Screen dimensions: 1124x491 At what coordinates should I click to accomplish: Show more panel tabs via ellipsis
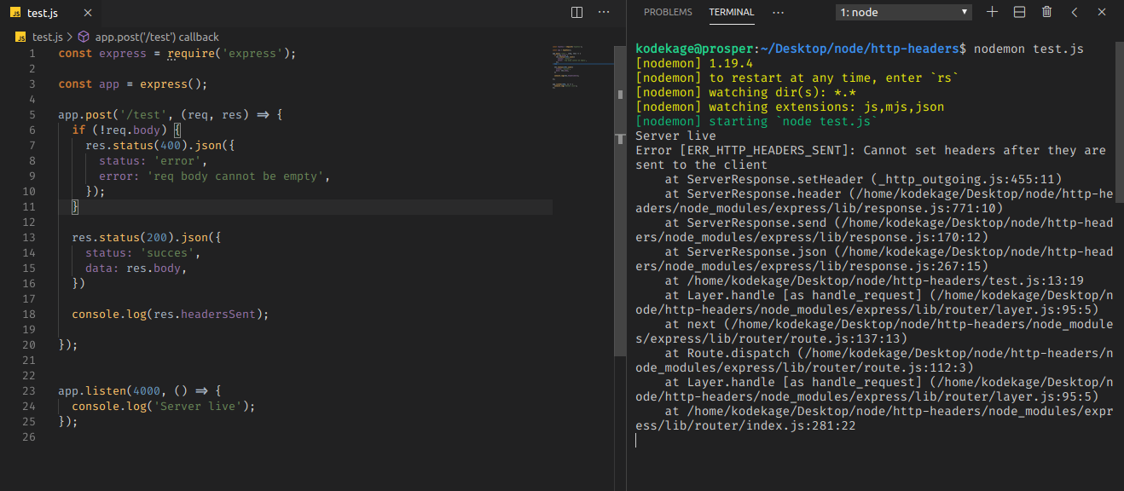778,12
